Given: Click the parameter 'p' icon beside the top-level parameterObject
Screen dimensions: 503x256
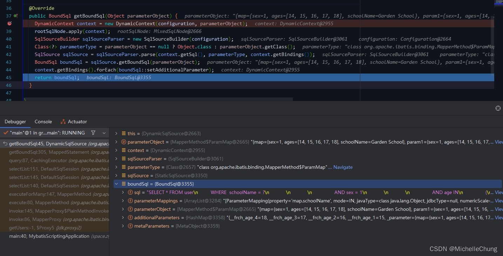Looking at the screenshot, I should tap(124, 142).
